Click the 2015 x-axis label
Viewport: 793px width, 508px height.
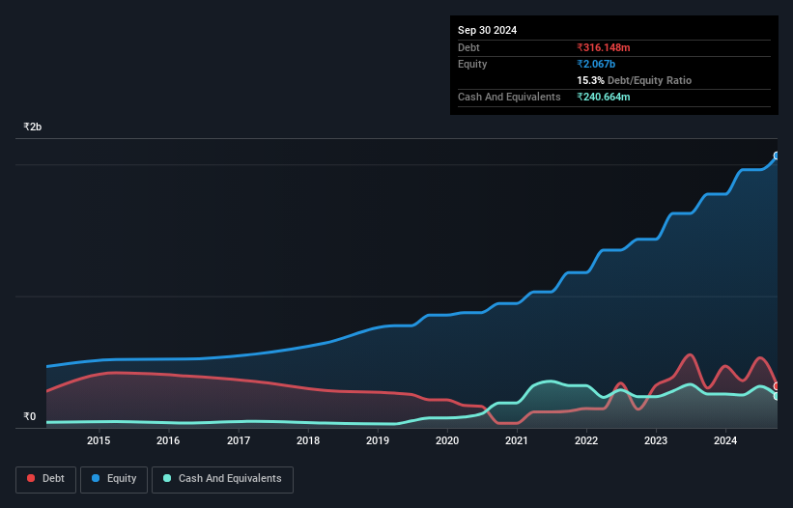pyautogui.click(x=99, y=440)
